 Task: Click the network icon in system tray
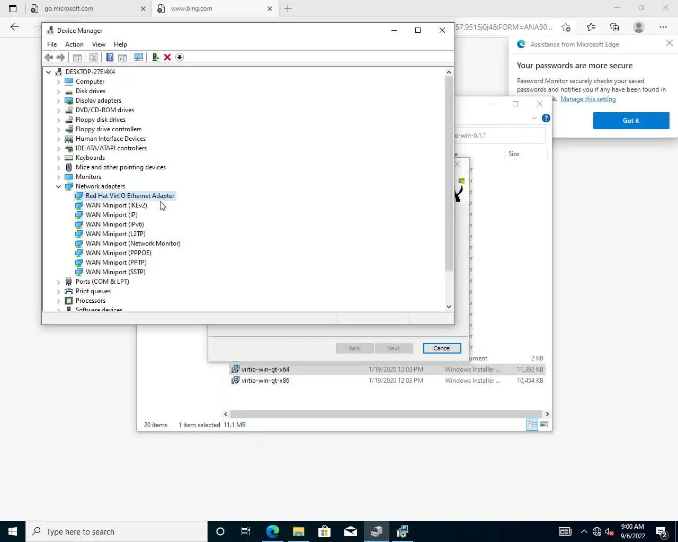point(597,531)
